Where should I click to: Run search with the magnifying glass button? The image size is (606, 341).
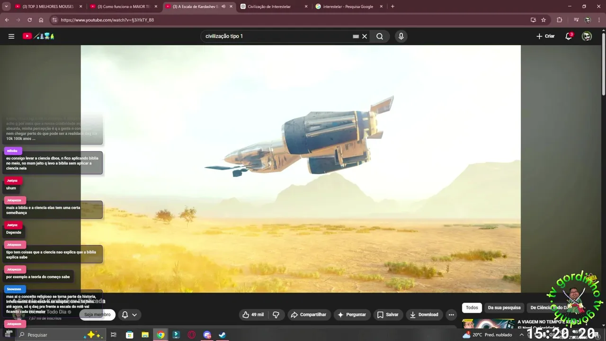coord(380,36)
